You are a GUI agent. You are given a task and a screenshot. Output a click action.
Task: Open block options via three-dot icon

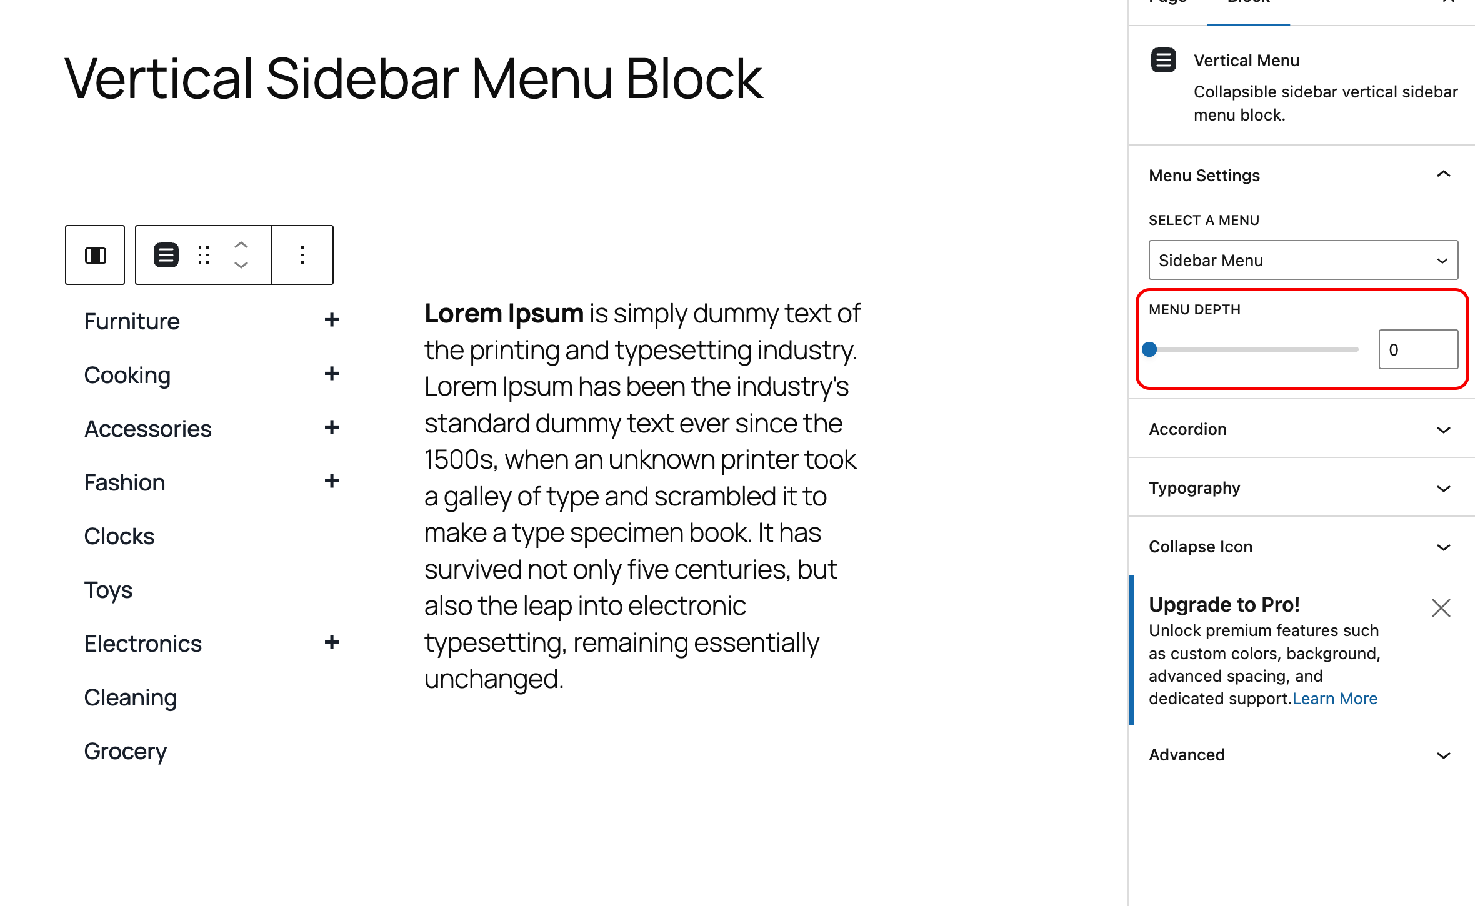302,254
